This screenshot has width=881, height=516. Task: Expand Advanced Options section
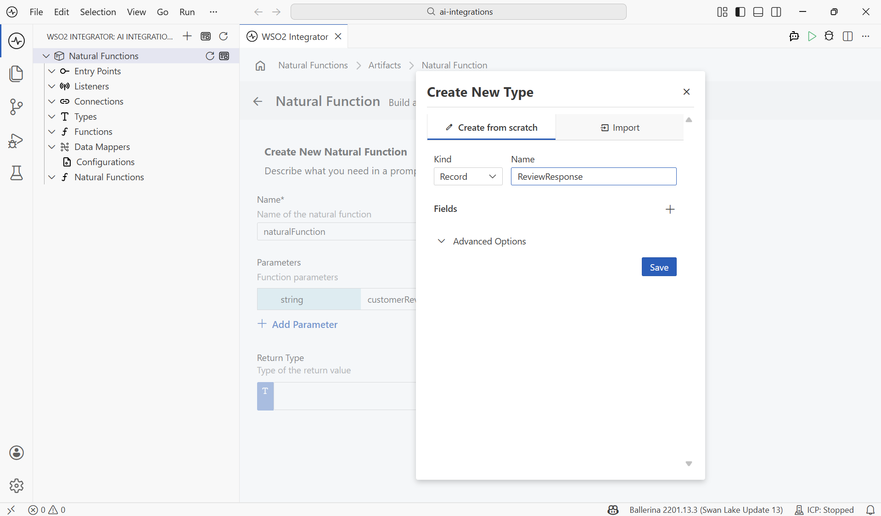click(x=483, y=241)
